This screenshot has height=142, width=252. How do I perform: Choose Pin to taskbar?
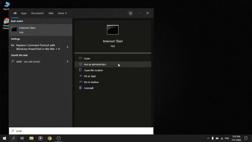point(113,82)
